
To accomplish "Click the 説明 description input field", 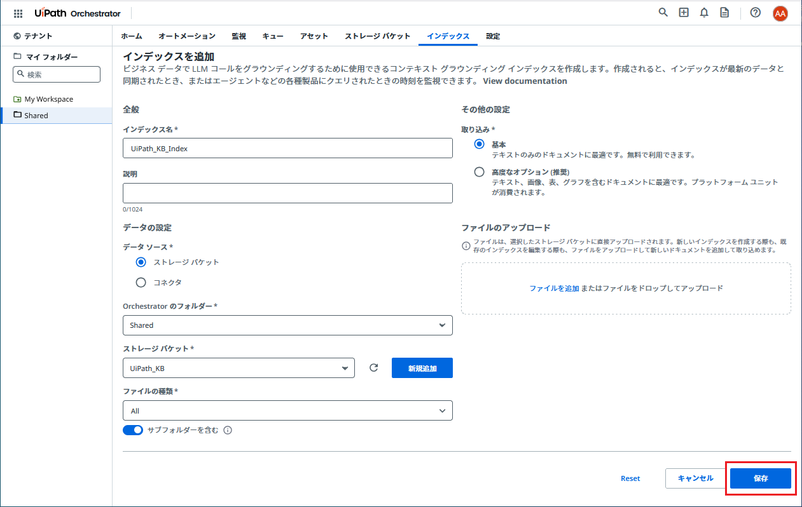I will 287,193.
